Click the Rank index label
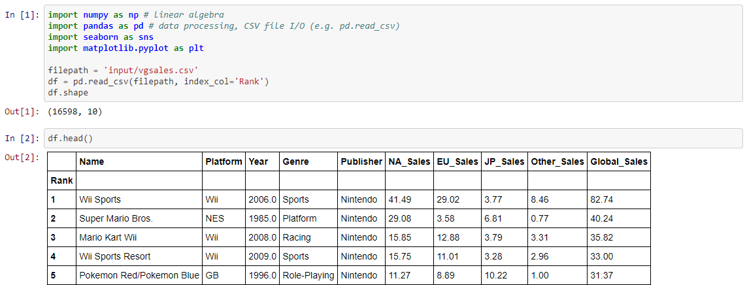The width and height of the screenshot is (747, 285). [61, 180]
